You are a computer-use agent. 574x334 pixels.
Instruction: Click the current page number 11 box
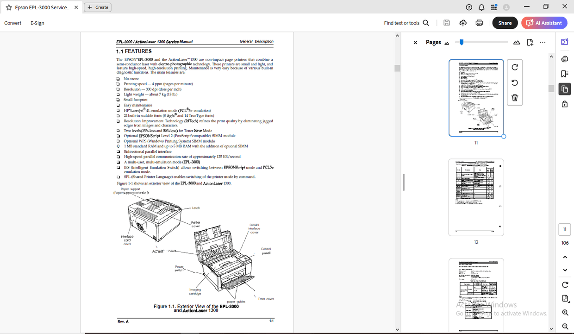[565, 229]
